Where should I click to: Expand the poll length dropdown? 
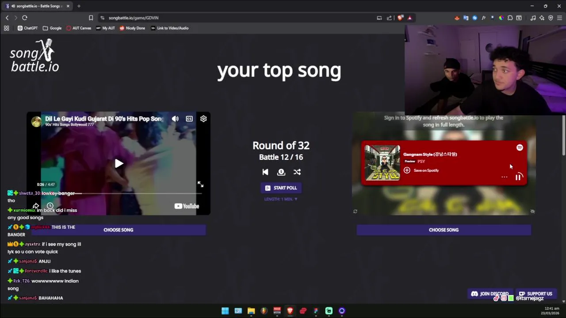[x=281, y=199]
